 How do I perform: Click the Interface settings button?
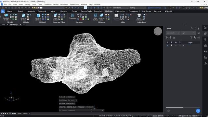tap(155, 8)
